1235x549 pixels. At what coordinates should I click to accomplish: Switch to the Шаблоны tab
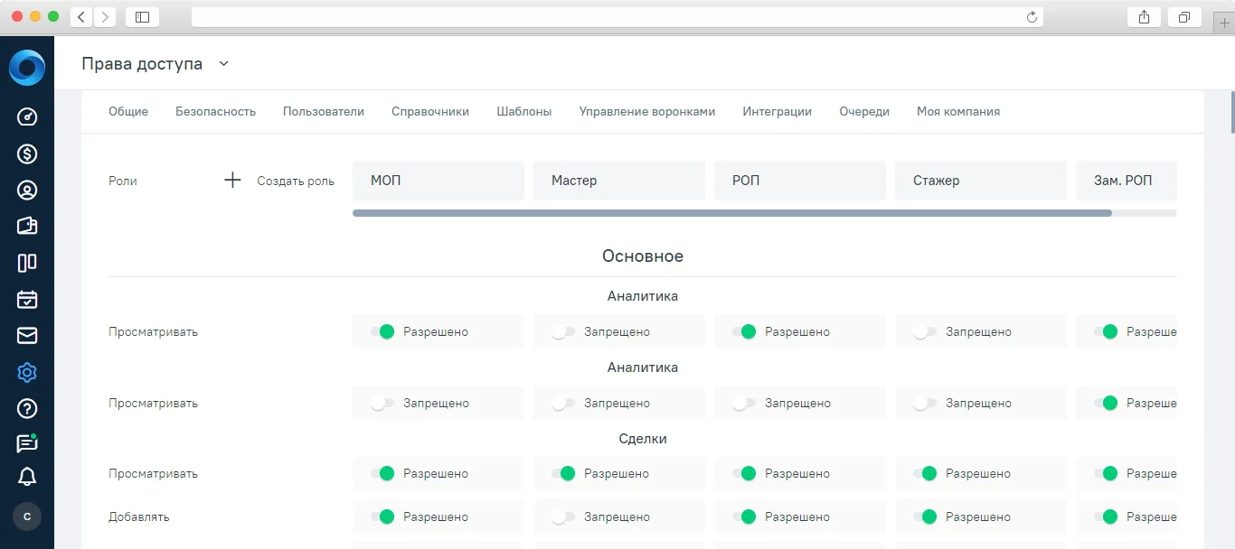pyautogui.click(x=524, y=111)
